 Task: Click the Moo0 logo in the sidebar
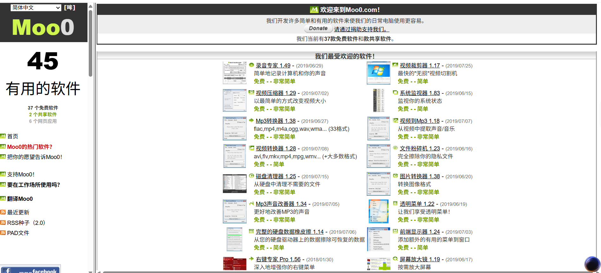pos(43,27)
